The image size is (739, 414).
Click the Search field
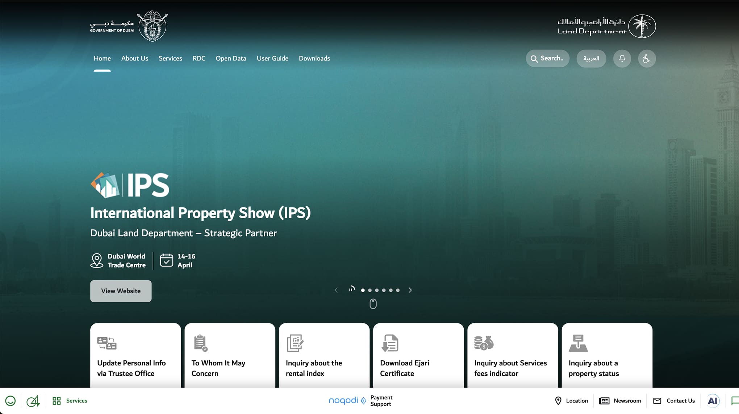click(x=547, y=58)
